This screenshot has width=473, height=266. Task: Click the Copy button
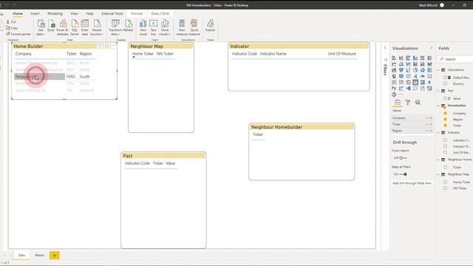click(12, 28)
